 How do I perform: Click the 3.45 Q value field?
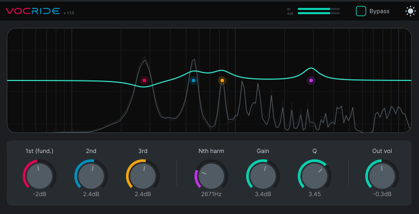[315, 194]
